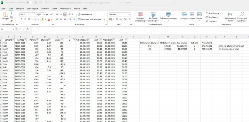Decrease font size with smaller A icon
This screenshot has width=249, height=122.
click(51, 14)
